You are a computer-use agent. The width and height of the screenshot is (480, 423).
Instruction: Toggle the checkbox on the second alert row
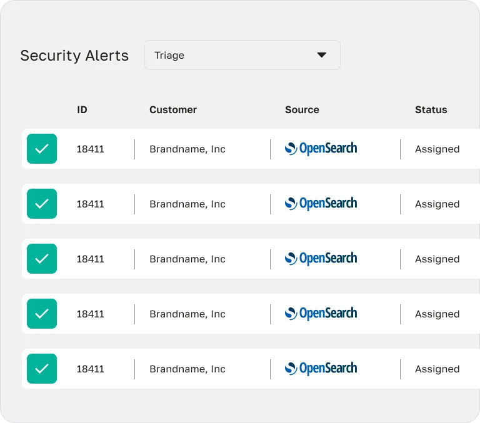(42, 204)
